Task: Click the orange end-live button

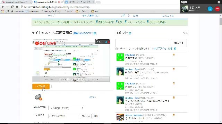Action: tap(41, 86)
